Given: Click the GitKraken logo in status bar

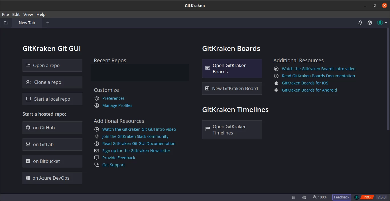Looking at the screenshot, I should pyautogui.click(x=357, y=197).
